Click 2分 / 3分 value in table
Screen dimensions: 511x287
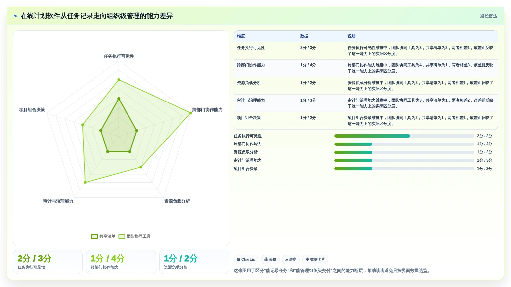pyautogui.click(x=308, y=48)
